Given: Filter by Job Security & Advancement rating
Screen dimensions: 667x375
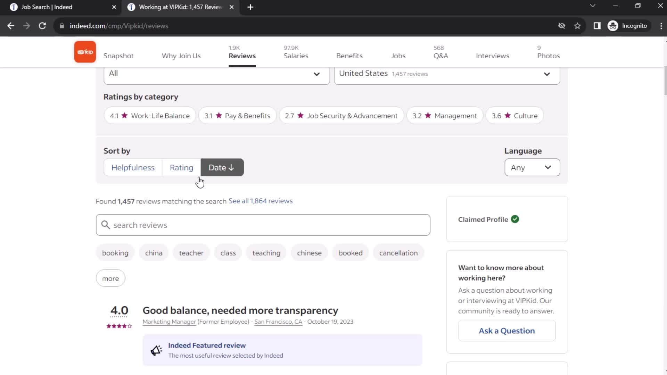Looking at the screenshot, I should [341, 116].
